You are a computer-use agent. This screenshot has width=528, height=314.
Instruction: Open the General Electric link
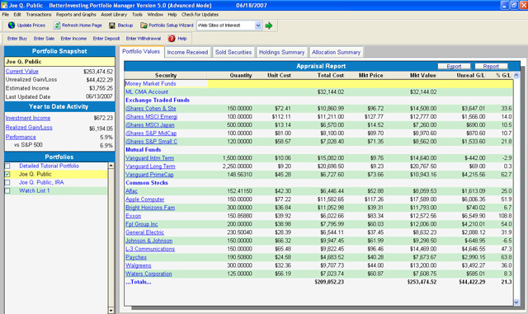click(x=145, y=232)
